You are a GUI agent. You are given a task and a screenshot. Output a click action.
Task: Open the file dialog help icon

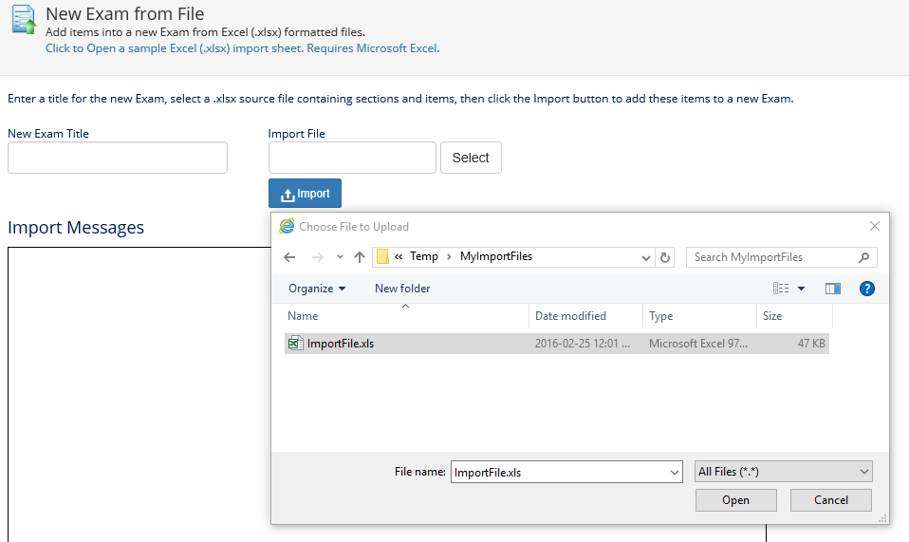tap(866, 289)
